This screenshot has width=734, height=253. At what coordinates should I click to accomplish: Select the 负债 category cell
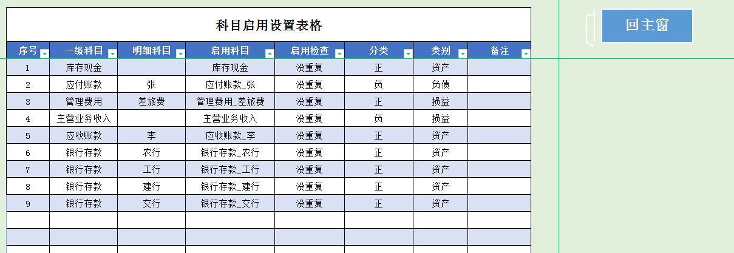[441, 84]
